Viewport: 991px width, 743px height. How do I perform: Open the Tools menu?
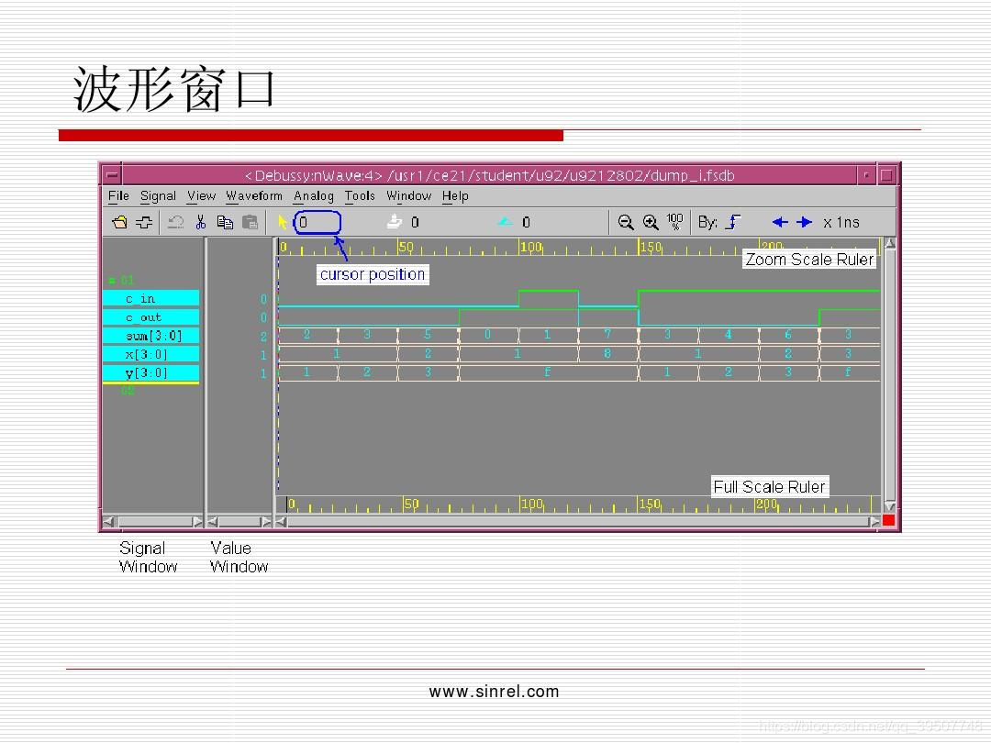(x=360, y=196)
